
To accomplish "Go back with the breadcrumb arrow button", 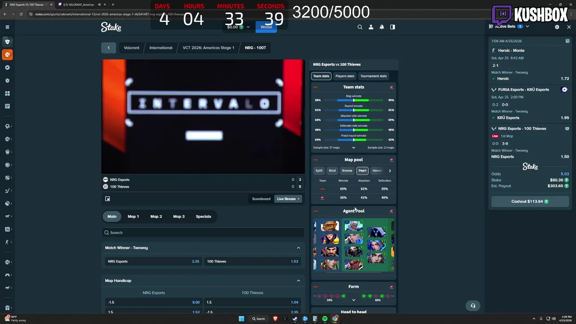I will (108, 48).
